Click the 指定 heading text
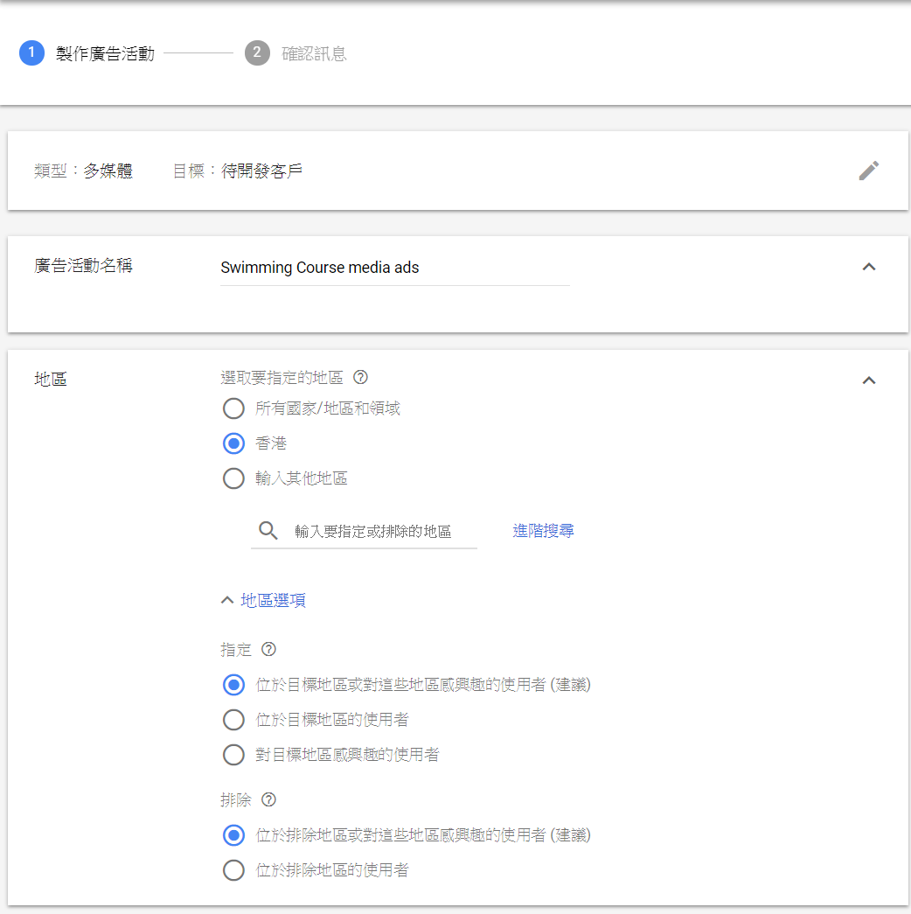 tap(236, 650)
